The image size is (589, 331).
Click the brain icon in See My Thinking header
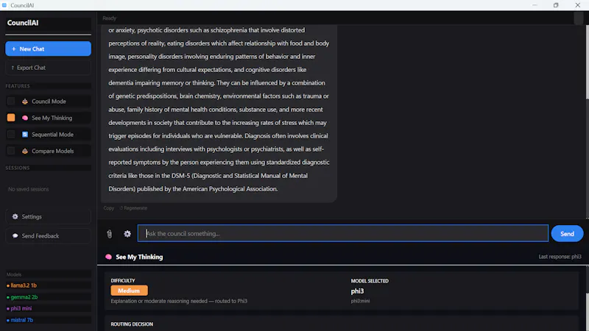click(x=108, y=257)
